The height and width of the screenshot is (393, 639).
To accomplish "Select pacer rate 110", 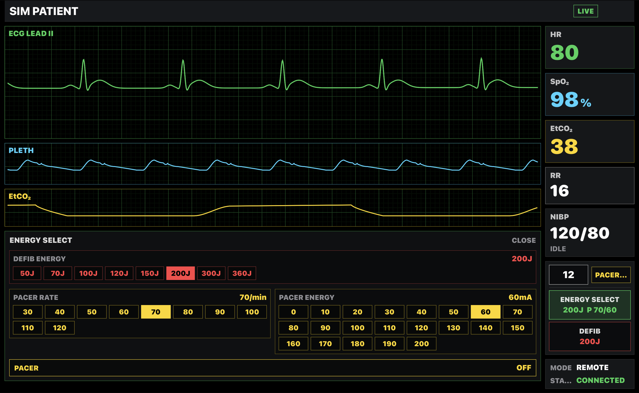I will [x=28, y=328].
